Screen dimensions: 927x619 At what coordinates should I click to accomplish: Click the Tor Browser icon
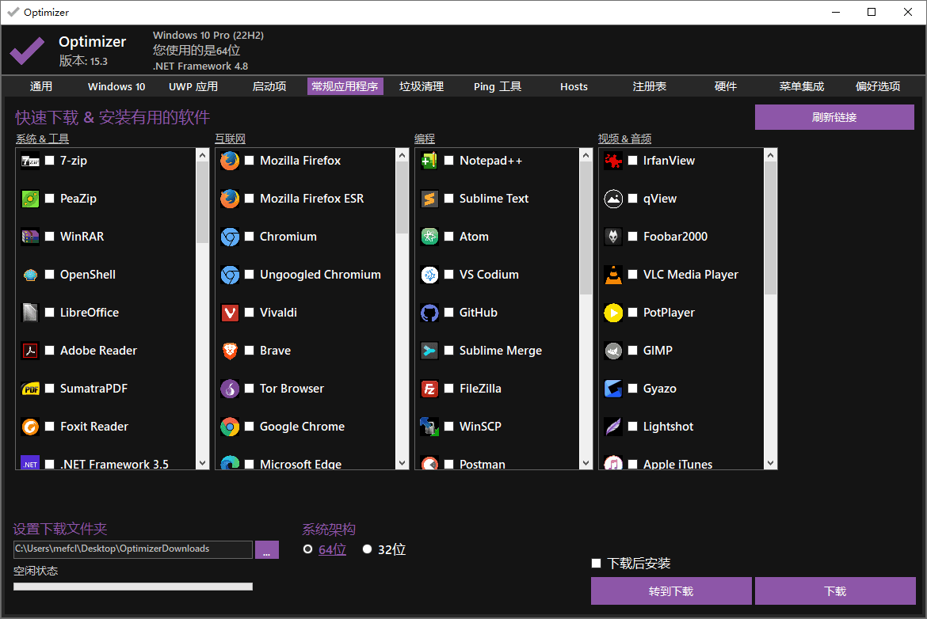[230, 389]
